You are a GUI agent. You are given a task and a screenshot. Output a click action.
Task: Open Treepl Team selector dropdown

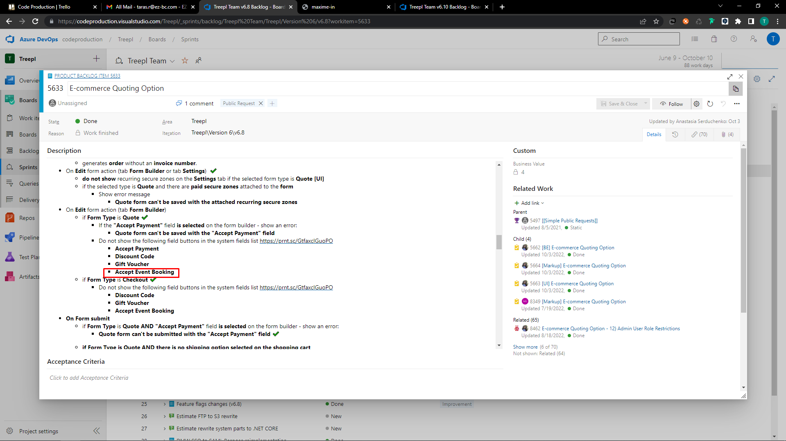tap(172, 61)
